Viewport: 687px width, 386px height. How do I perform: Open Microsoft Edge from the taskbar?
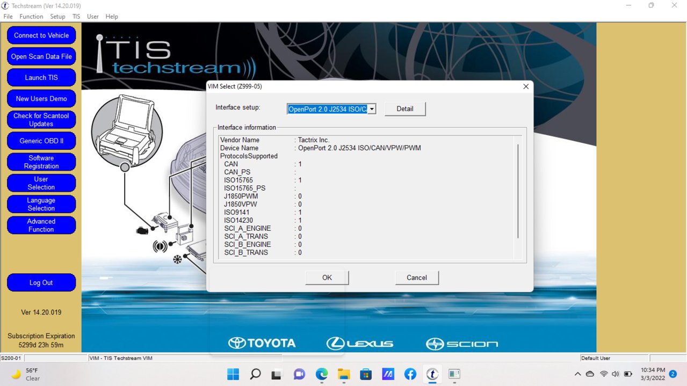click(x=322, y=374)
